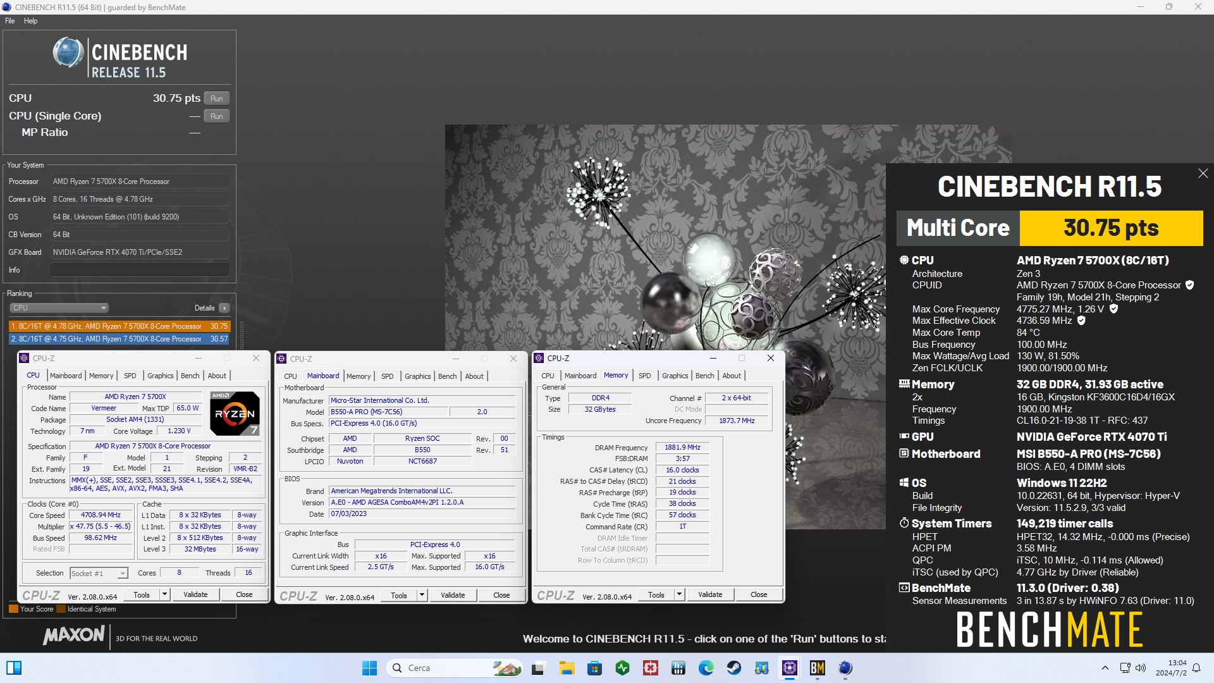Click the Ryzen 7 logo in CPU-Z
1214x683 pixels.
(235, 414)
